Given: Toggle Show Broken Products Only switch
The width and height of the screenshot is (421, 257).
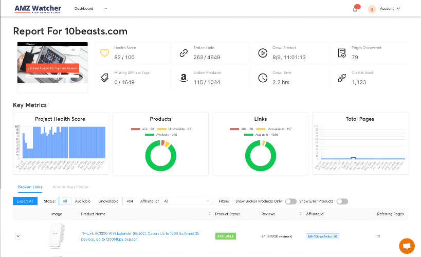Looking at the screenshot, I should point(291,201).
